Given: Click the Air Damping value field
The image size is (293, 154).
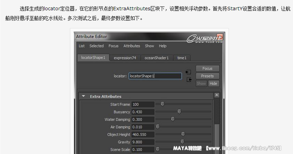Looking at the screenshot, I should click(143, 127).
